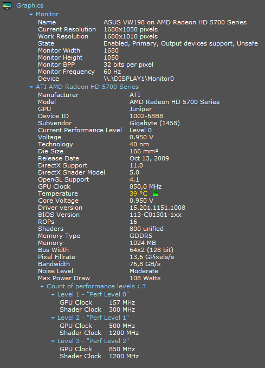Collapse Level 3 "Perf Level 2" arrow

click(x=53, y=341)
